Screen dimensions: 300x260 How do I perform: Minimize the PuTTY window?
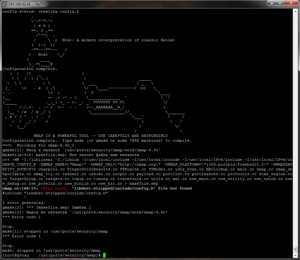tap(272, 3)
